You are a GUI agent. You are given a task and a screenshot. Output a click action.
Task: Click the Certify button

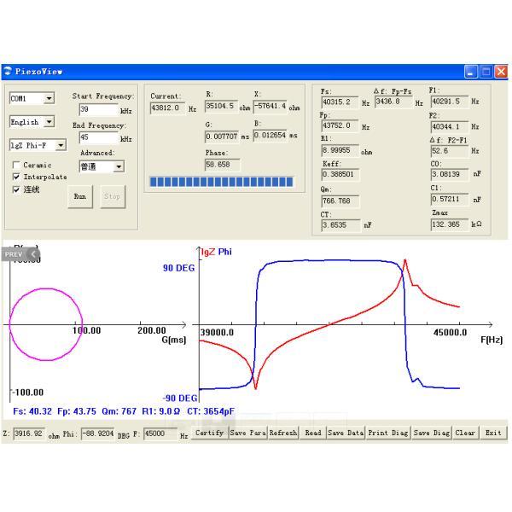tap(210, 433)
